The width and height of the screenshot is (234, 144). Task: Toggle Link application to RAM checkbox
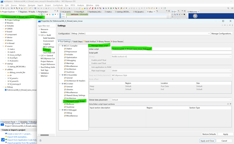coord(90,67)
